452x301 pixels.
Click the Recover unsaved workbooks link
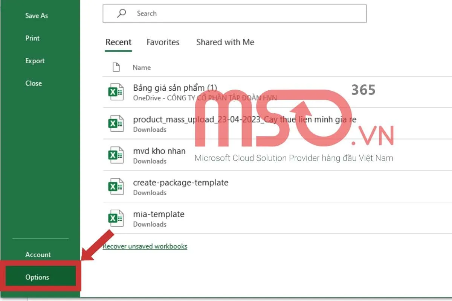pos(145,246)
